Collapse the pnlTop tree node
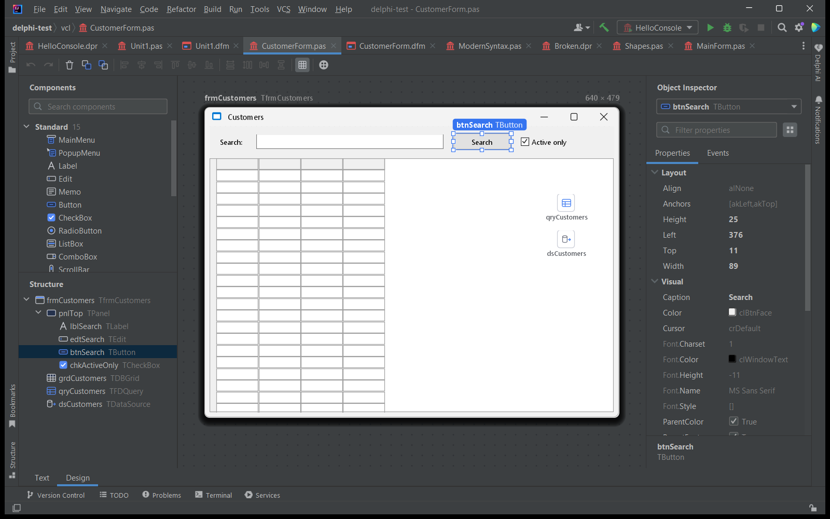Image resolution: width=830 pixels, height=519 pixels. click(38, 312)
